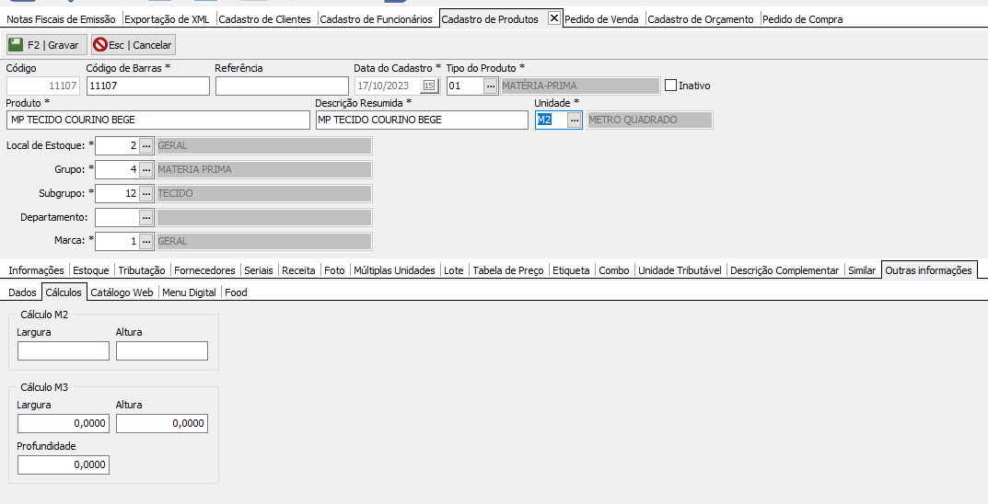This screenshot has height=504, width=988.
Task: Open the Grupo lookup ellipsis button
Action: click(x=146, y=169)
